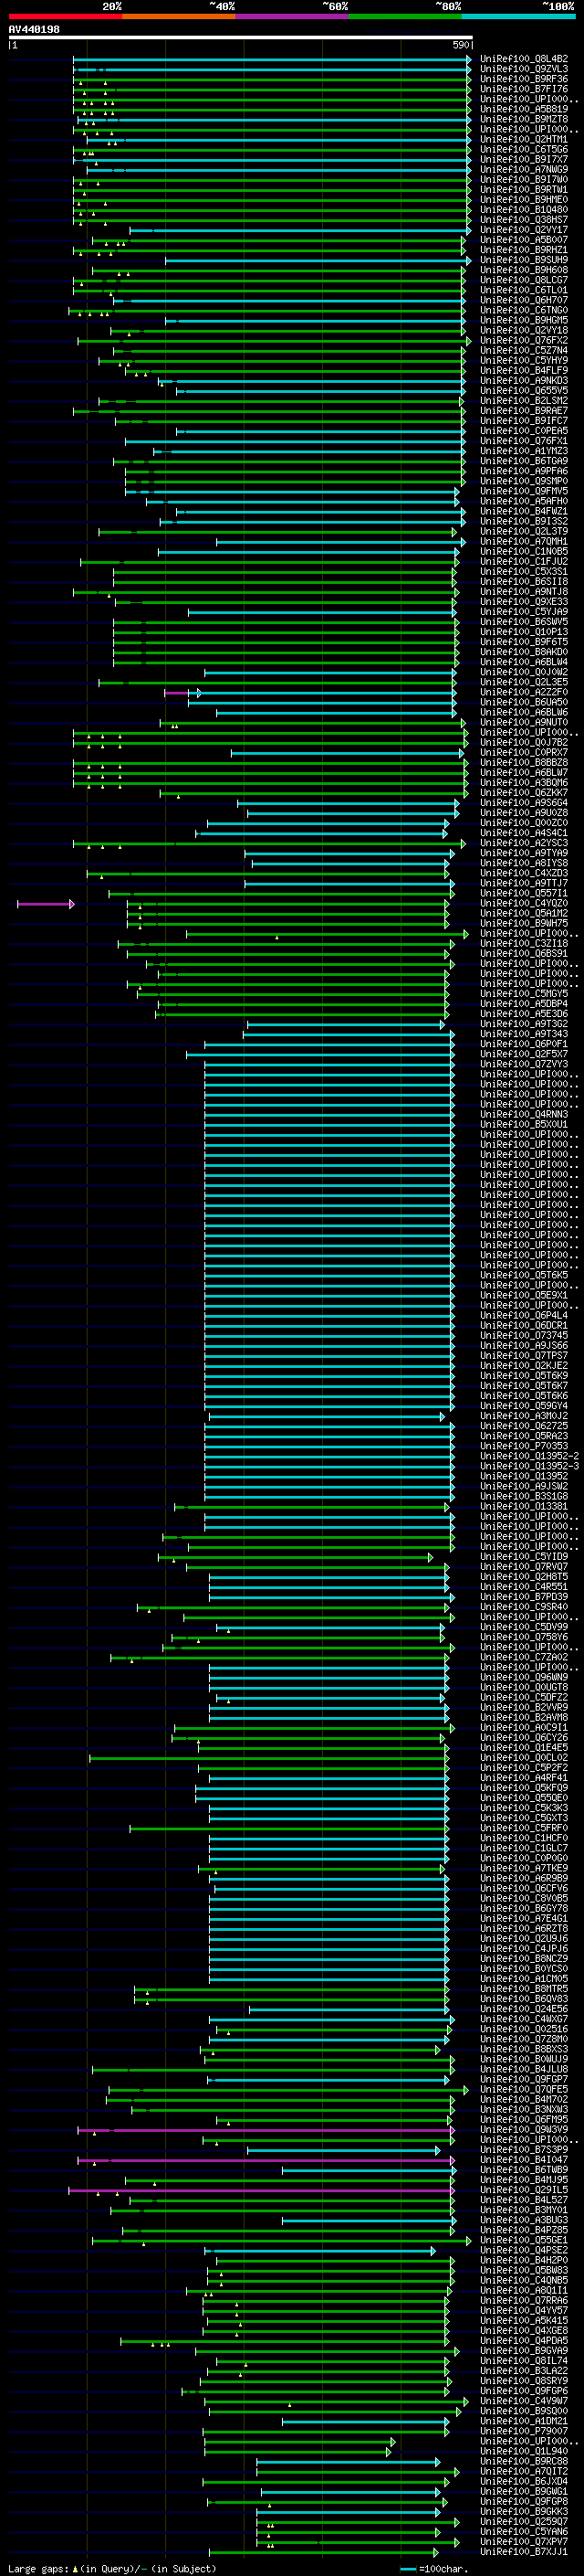
Task: Open hit UniRef100_B7FI76
Action: (524, 89)
